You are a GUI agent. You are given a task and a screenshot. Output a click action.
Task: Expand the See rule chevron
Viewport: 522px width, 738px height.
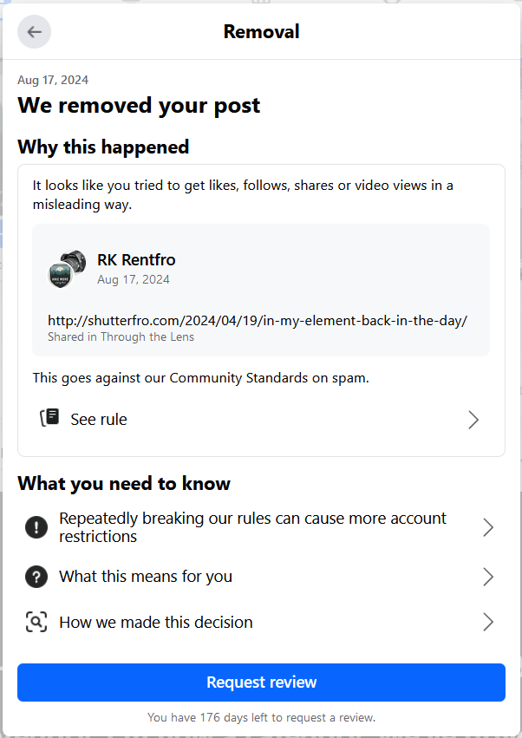tap(473, 420)
